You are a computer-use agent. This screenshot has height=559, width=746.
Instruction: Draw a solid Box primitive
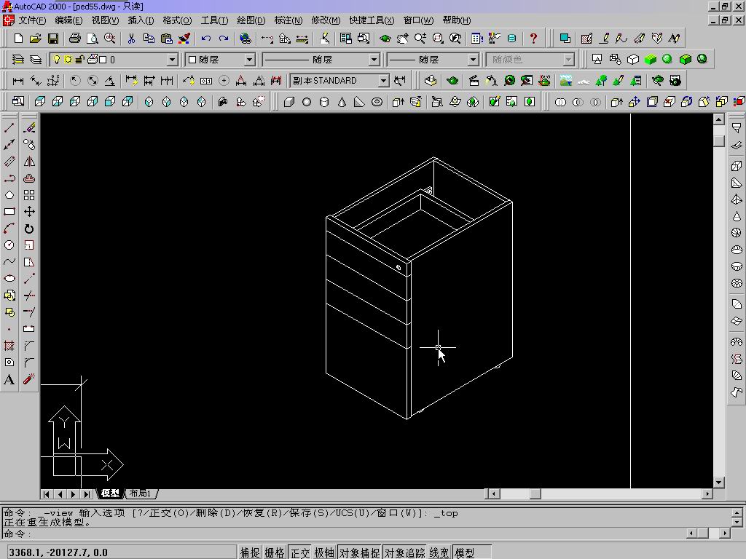[288, 102]
